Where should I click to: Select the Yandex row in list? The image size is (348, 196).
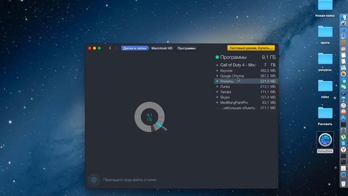pyautogui.click(x=246, y=92)
